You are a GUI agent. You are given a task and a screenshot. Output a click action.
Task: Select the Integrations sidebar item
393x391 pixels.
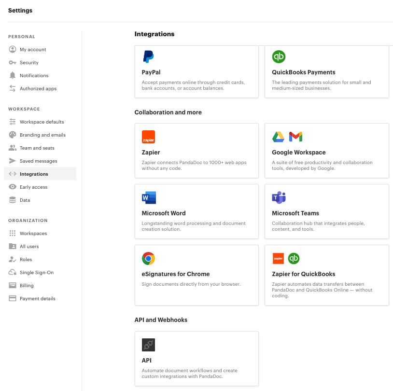40,173
